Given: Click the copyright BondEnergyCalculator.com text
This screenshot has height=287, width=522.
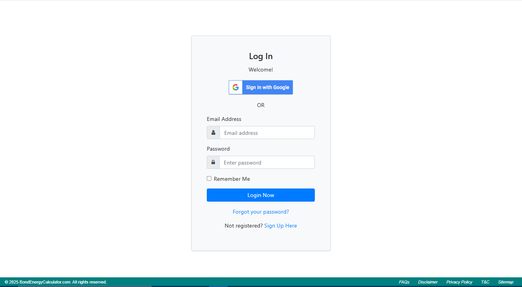Looking at the screenshot, I should pos(56,282).
